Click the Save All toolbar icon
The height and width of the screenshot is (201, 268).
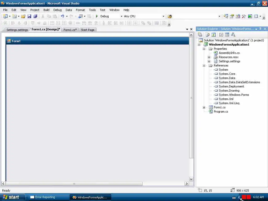pyautogui.click(x=35, y=16)
